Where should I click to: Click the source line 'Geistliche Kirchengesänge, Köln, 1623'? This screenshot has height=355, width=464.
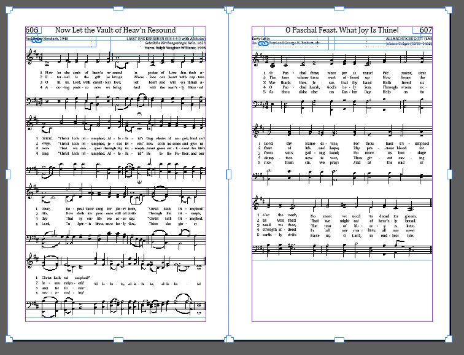(x=175, y=43)
